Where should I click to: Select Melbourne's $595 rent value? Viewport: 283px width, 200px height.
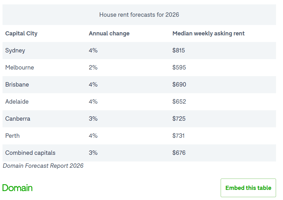point(179,68)
